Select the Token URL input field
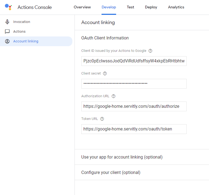Screen dimensions: 209x195 pyautogui.click(x=134, y=129)
